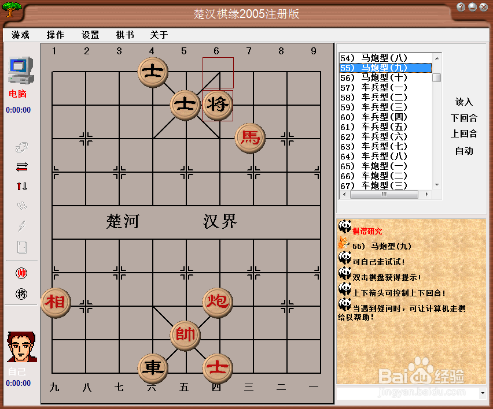Screen dimensions: 493x409
Task: Click the 棋谱研究 heading in message panel
Action: 367,231
